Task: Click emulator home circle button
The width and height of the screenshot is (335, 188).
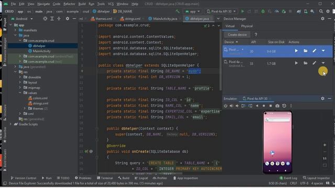Action: tap(264, 105)
